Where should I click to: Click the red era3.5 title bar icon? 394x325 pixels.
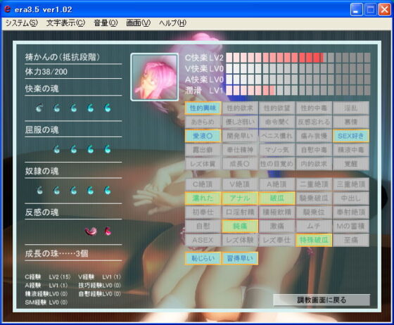8,9
